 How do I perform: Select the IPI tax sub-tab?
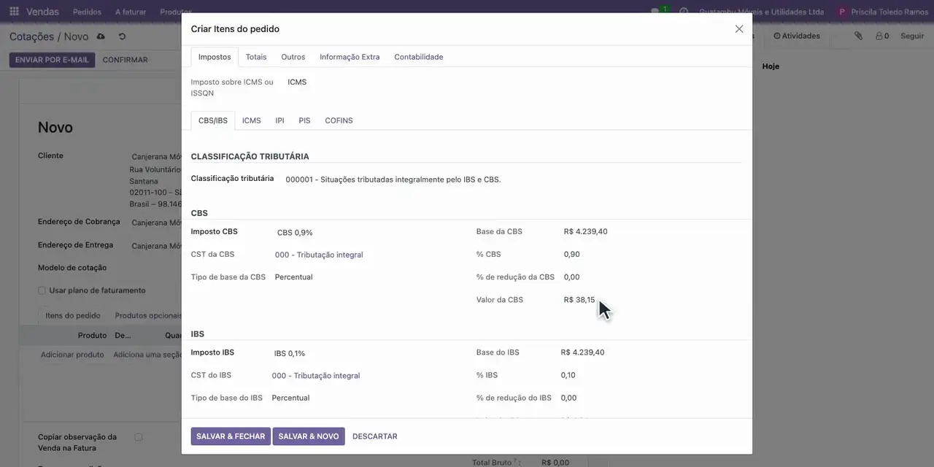tap(279, 120)
